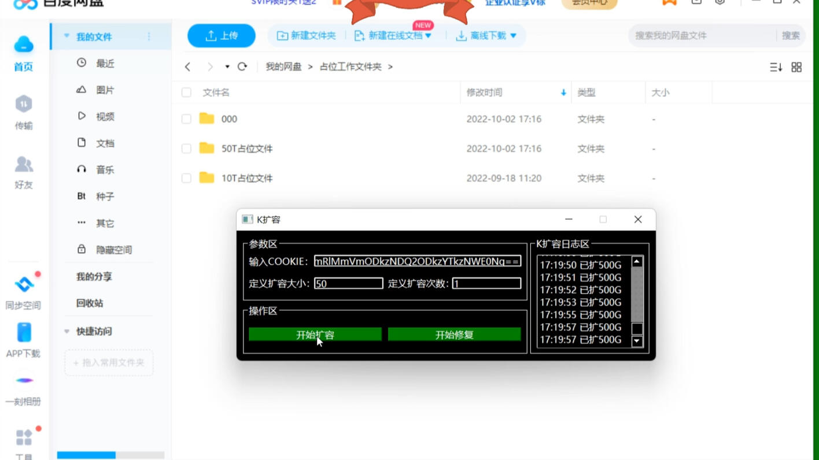
Task: Tick the checkbox for folder 000
Action: point(186,119)
